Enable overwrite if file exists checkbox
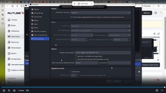The image size is (166, 93). click(76, 56)
